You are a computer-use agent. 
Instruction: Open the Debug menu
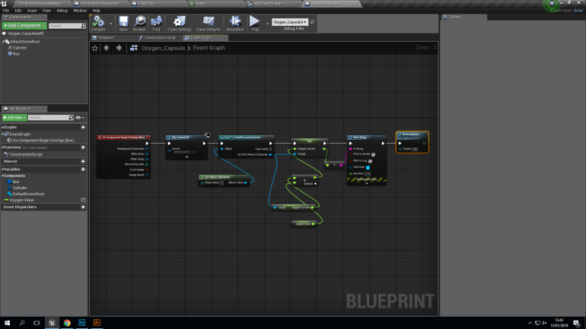(62, 11)
